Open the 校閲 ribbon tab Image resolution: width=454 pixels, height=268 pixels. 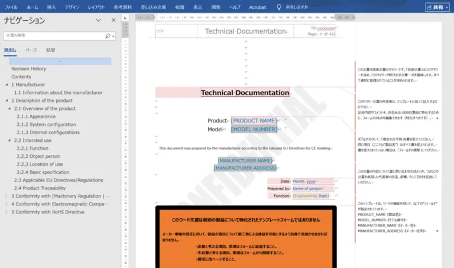[x=180, y=7]
